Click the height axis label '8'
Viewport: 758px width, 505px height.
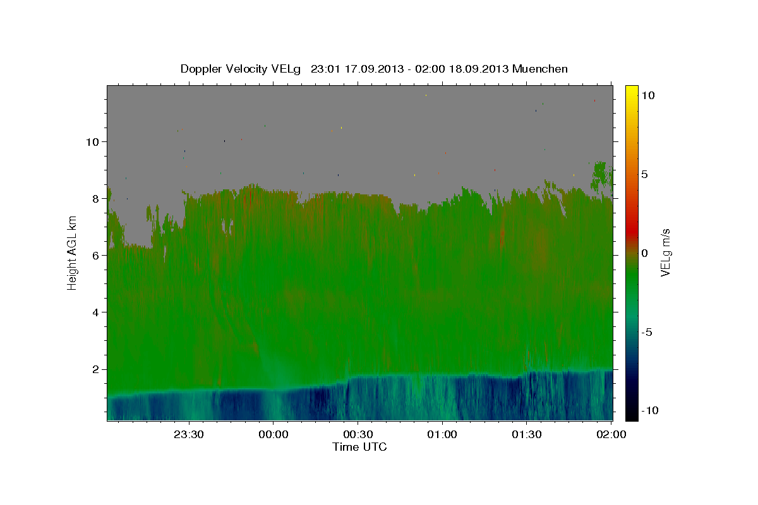tap(95, 198)
